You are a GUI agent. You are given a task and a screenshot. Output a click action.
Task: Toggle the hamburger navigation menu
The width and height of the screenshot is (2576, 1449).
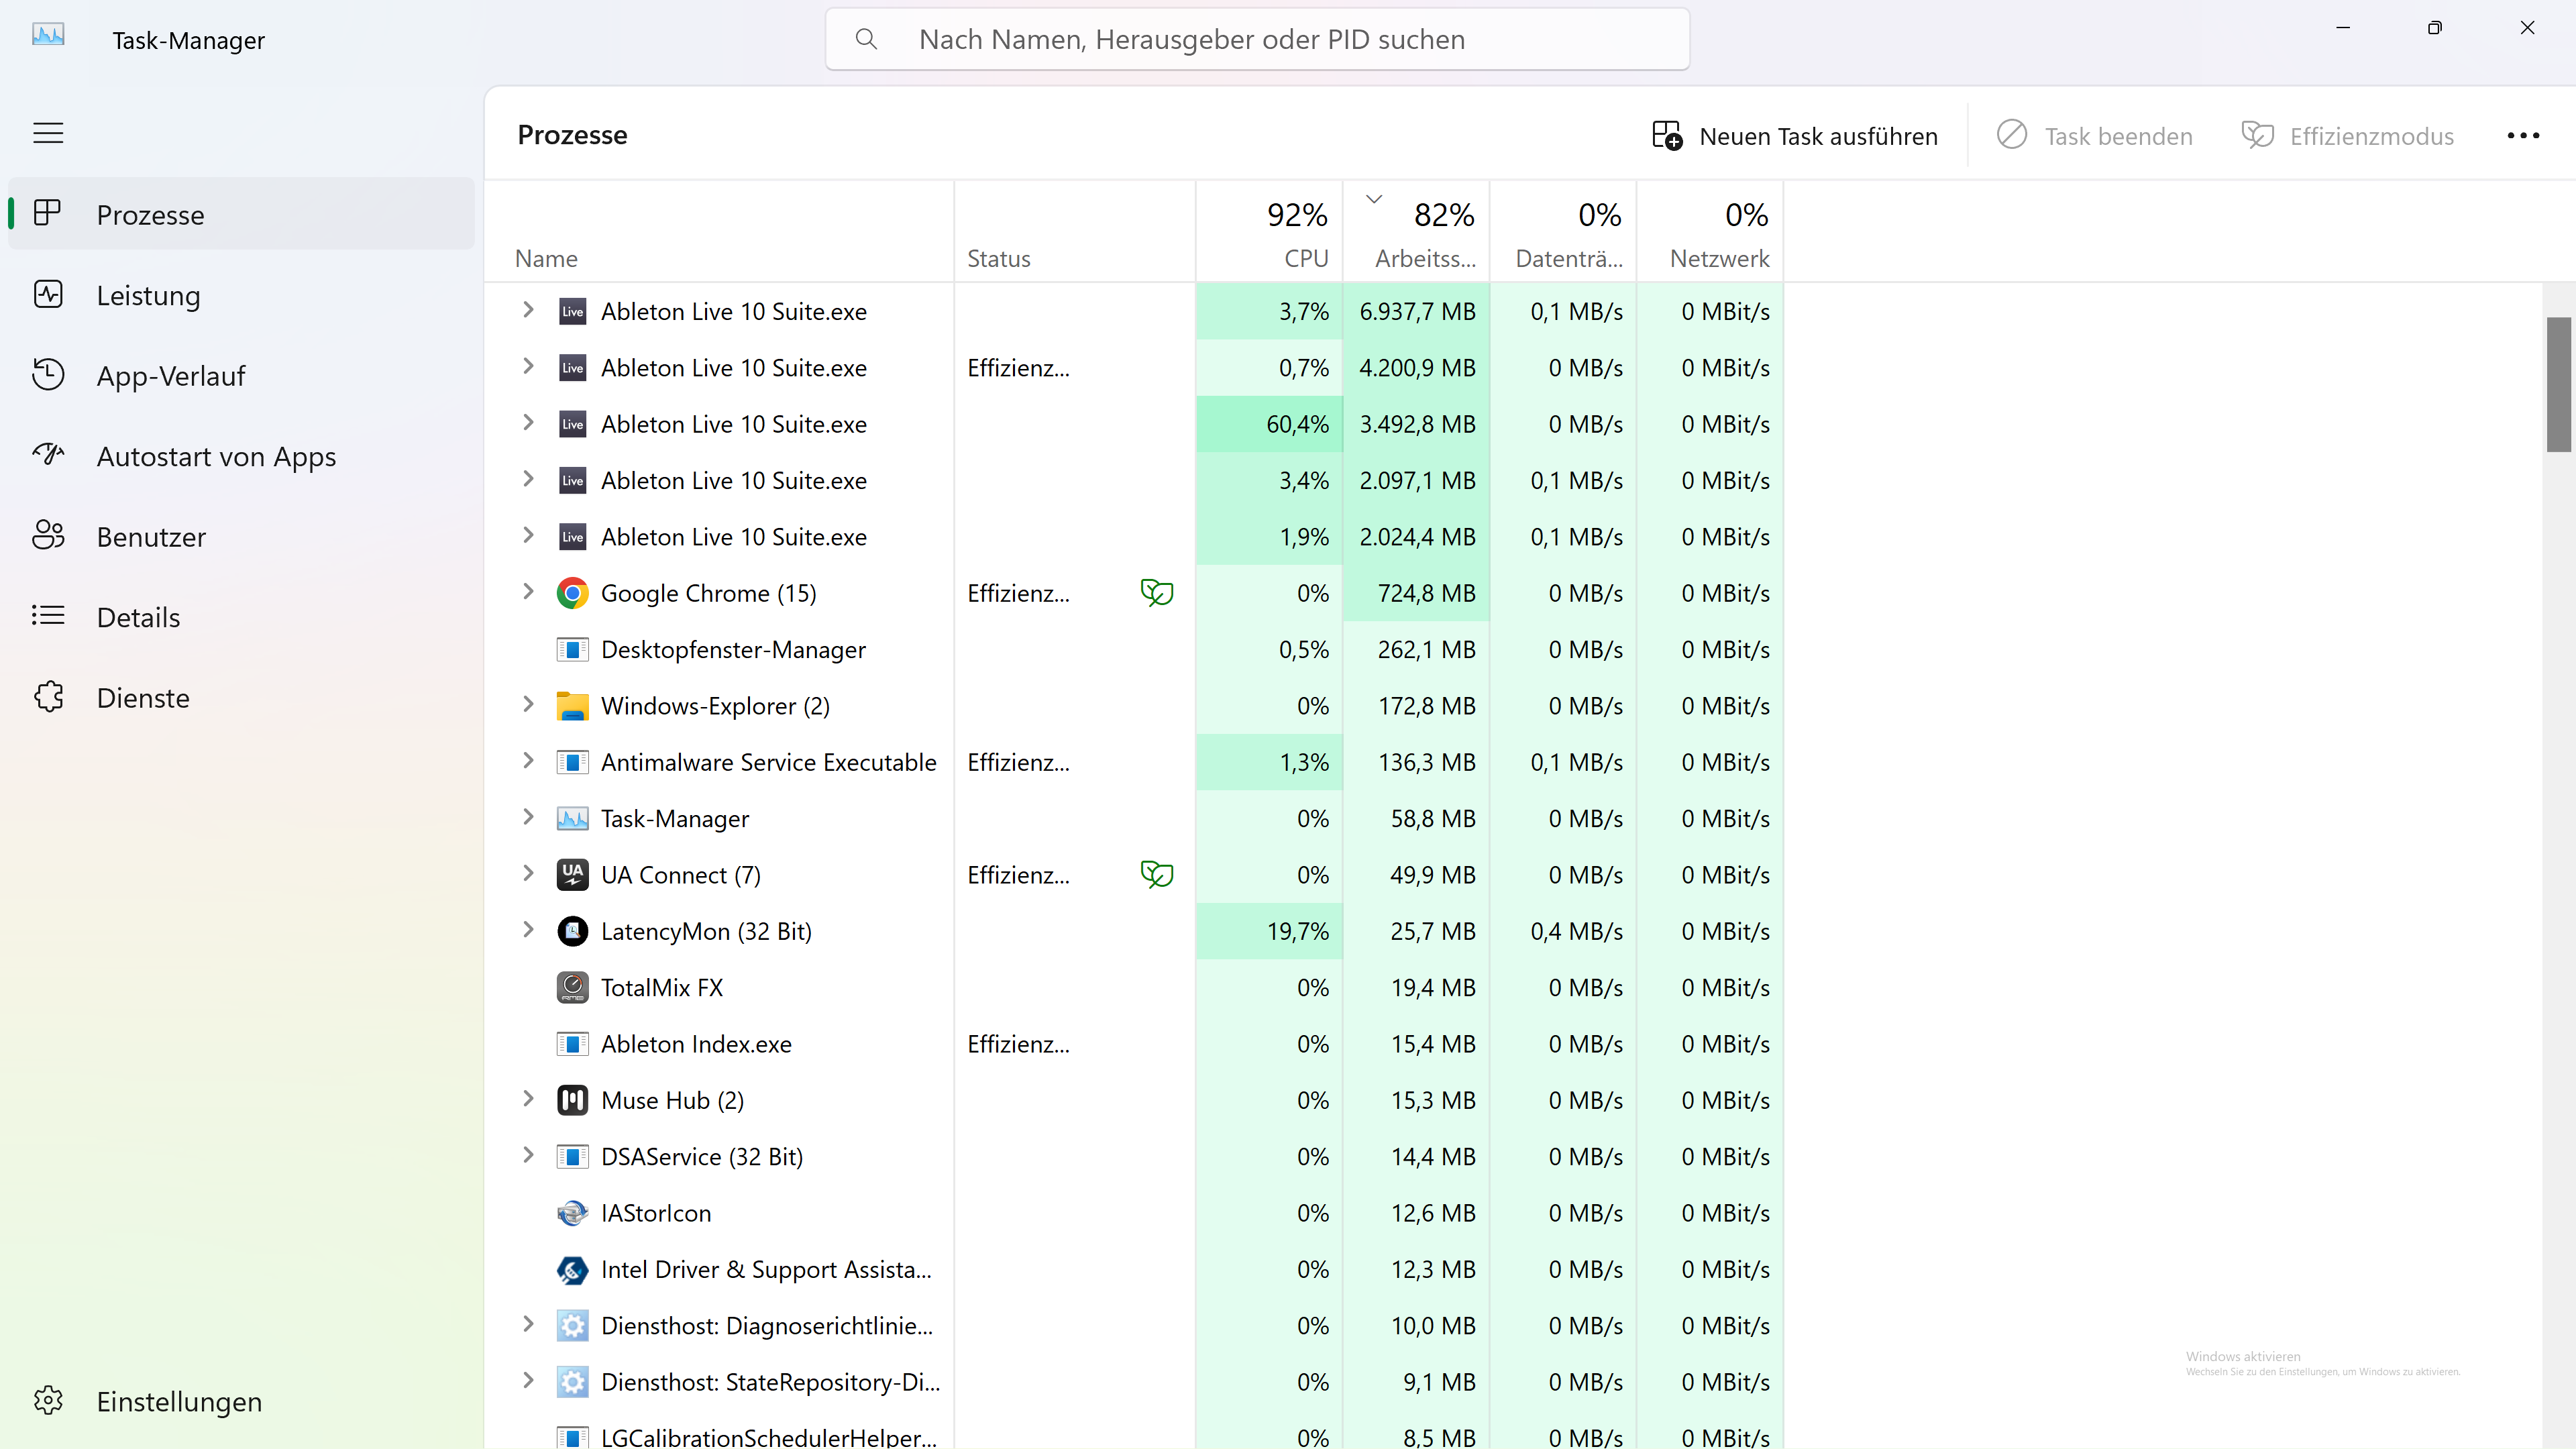[x=48, y=133]
